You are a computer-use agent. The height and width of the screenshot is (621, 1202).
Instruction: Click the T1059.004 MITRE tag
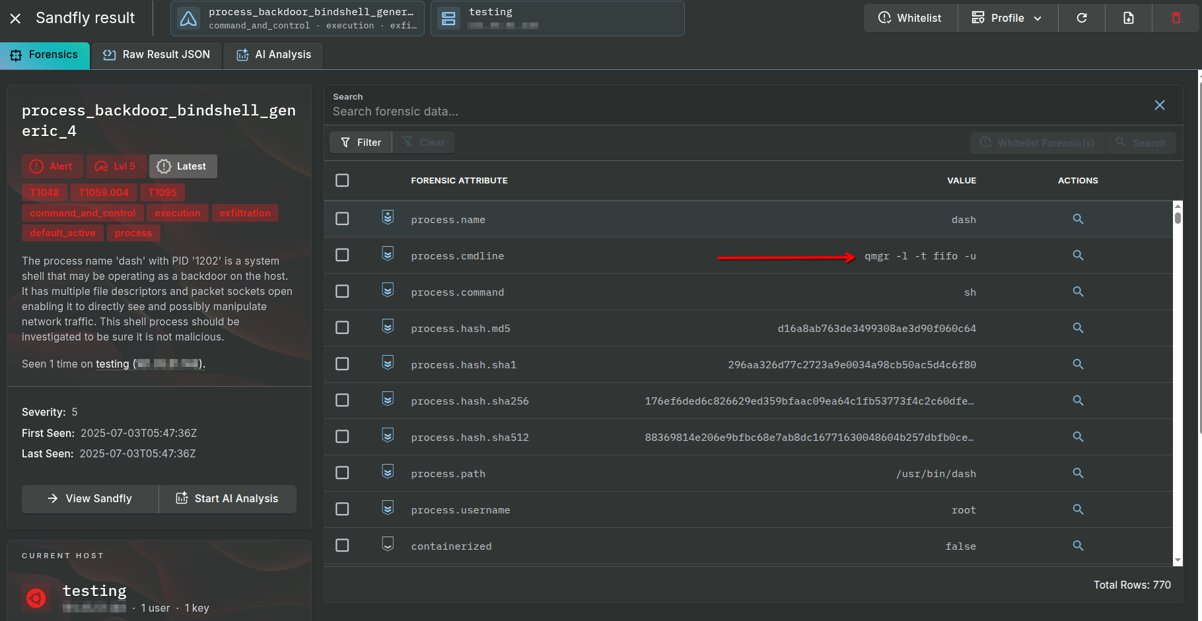click(x=104, y=193)
